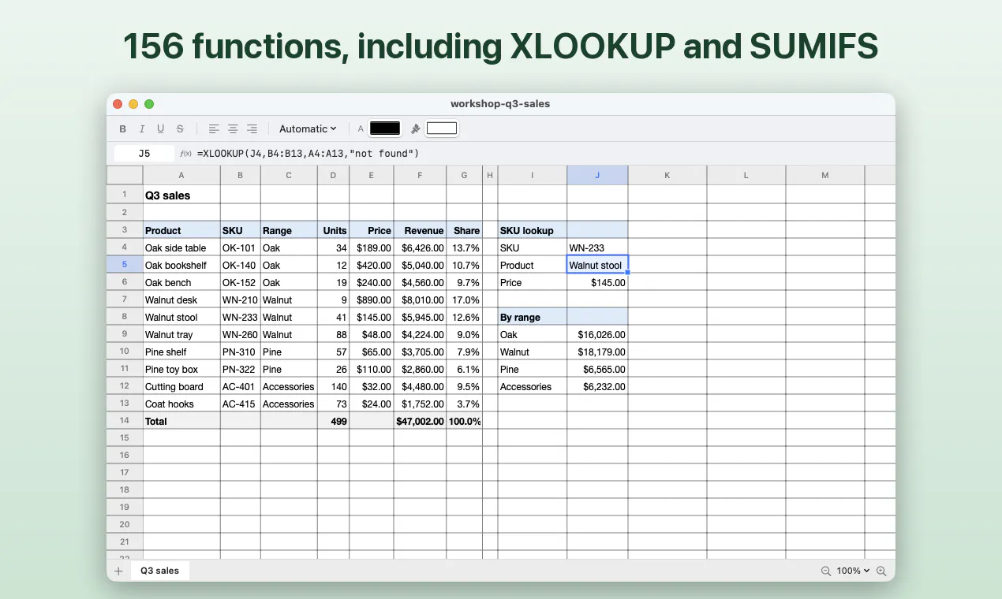Screen dimensions: 1002x599
Task: Open the 100% zoom level dropdown
Action: (x=853, y=571)
